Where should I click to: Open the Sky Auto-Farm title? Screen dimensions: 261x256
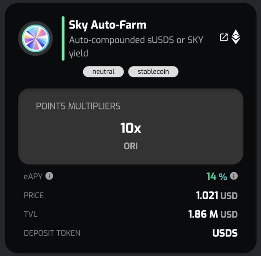[108, 25]
